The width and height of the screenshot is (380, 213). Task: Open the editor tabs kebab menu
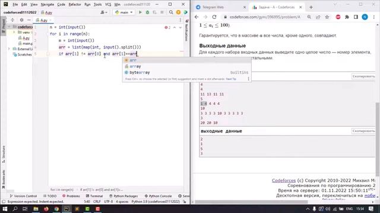pyautogui.click(x=180, y=20)
